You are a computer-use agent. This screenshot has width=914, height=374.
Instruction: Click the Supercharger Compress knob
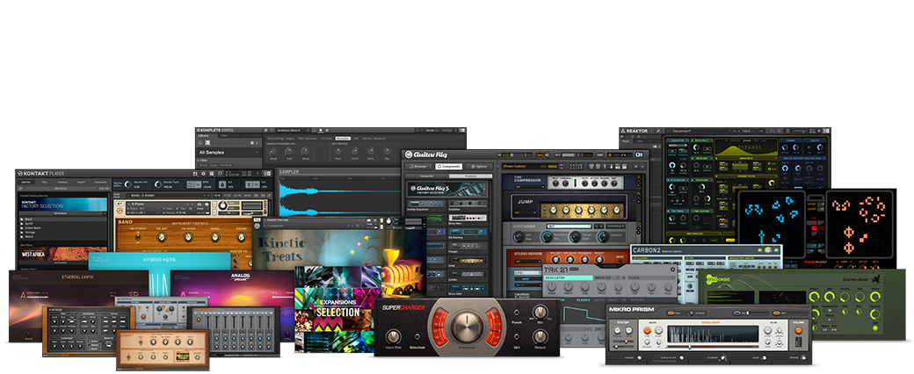467,327
